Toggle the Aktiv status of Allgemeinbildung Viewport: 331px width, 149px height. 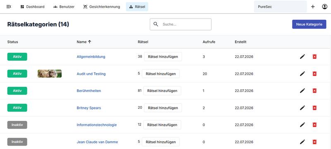pos(17,57)
